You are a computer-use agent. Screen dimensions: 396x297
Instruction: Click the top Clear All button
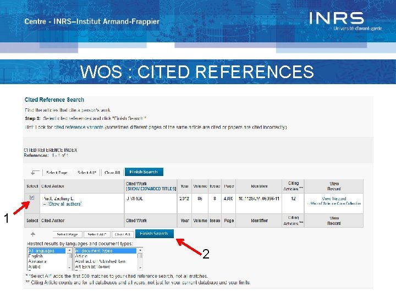[x=112, y=173]
